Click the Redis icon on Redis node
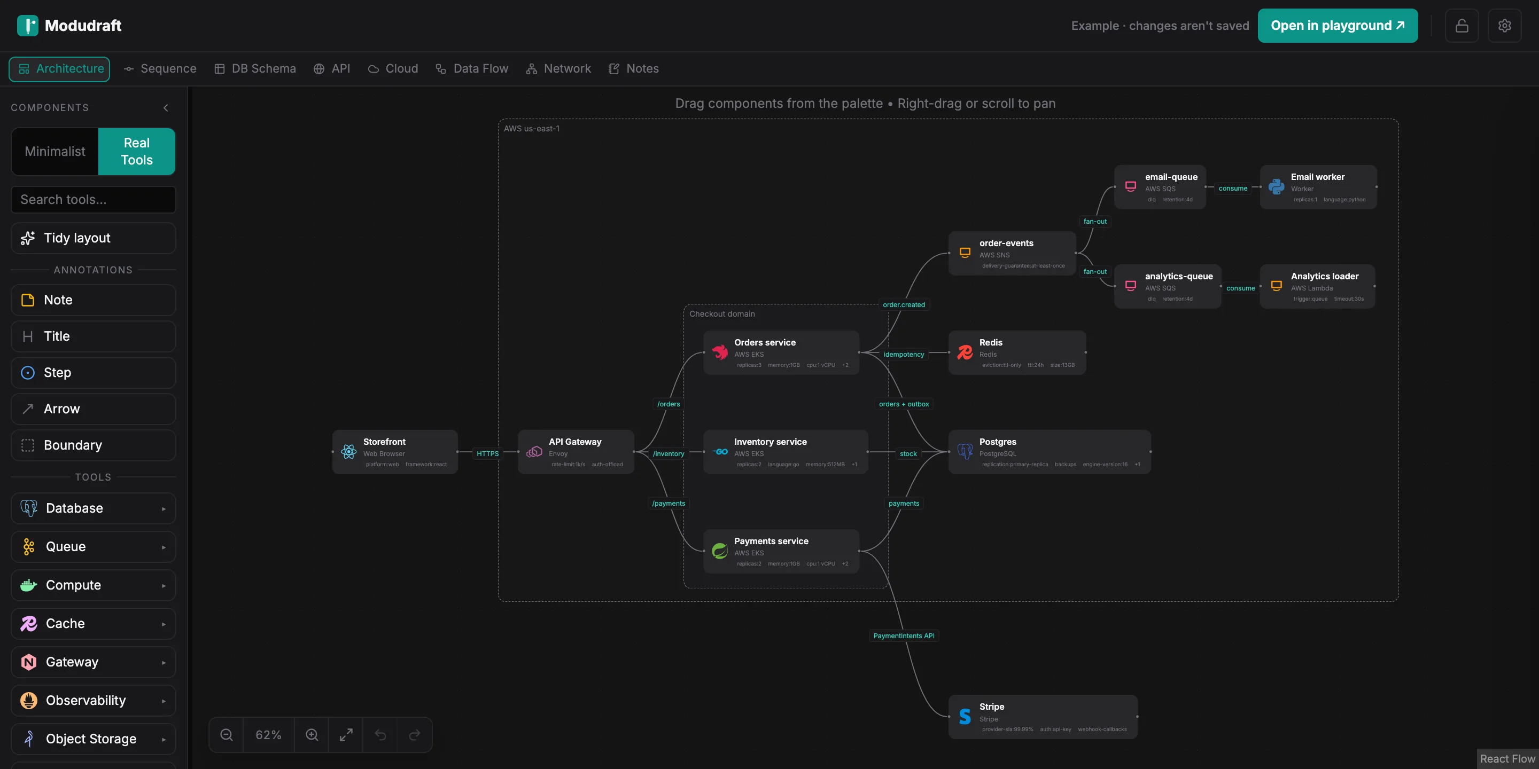The width and height of the screenshot is (1539, 769). point(965,352)
